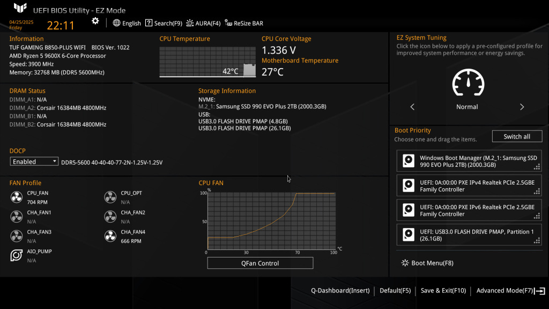The width and height of the screenshot is (549, 309).
Task: Open settings with the gear icon
Action: coord(95,21)
